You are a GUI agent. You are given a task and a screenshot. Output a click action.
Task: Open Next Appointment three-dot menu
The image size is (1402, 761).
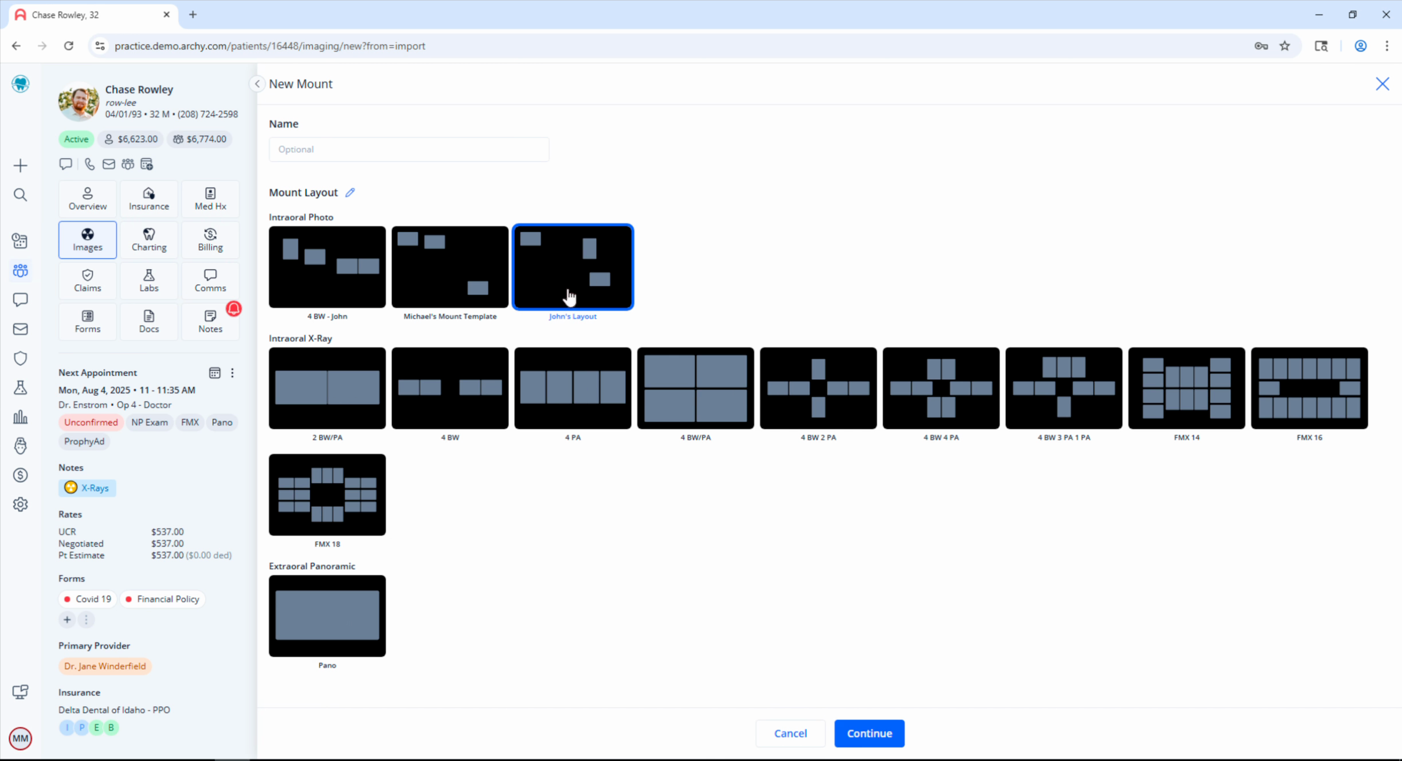coord(232,373)
